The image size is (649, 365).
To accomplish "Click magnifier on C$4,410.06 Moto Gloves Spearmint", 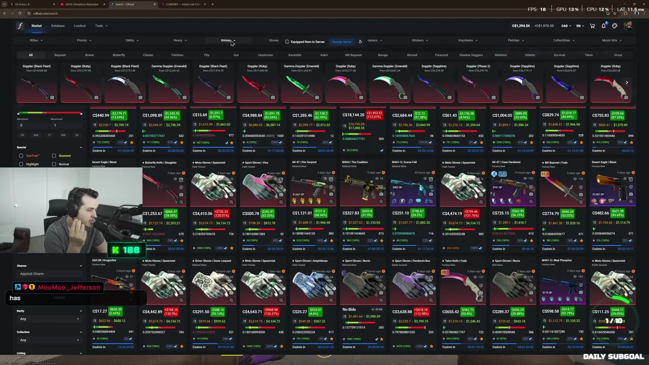I will [231, 202].
